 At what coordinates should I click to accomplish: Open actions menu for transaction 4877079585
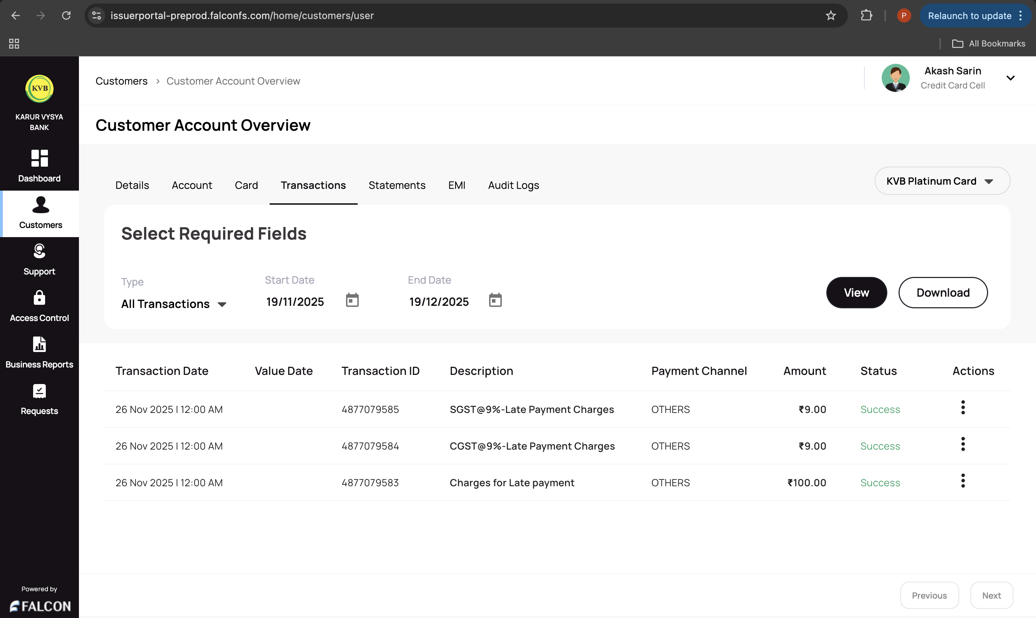pos(963,408)
